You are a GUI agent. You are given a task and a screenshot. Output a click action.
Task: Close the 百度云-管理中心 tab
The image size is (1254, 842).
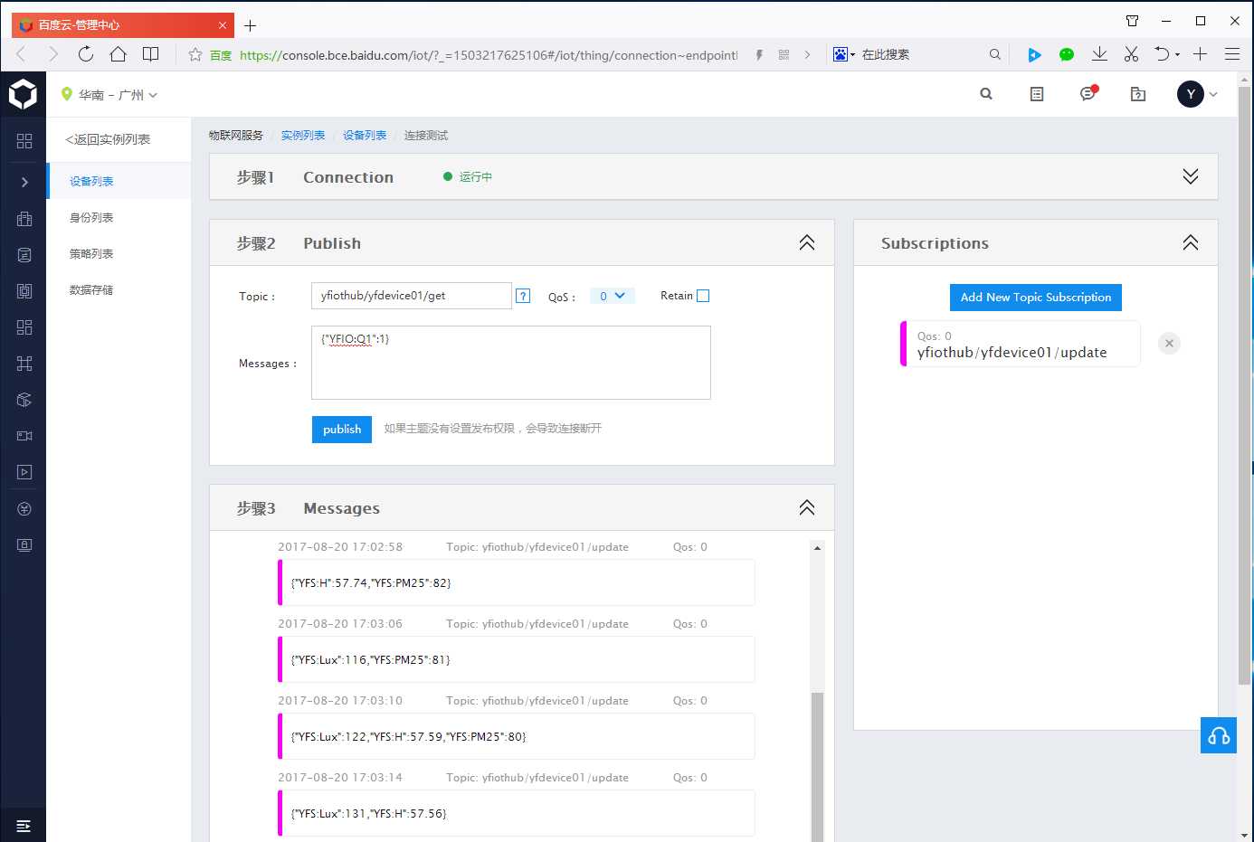(x=223, y=25)
